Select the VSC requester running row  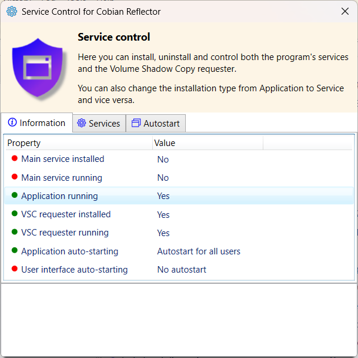[x=65, y=233]
